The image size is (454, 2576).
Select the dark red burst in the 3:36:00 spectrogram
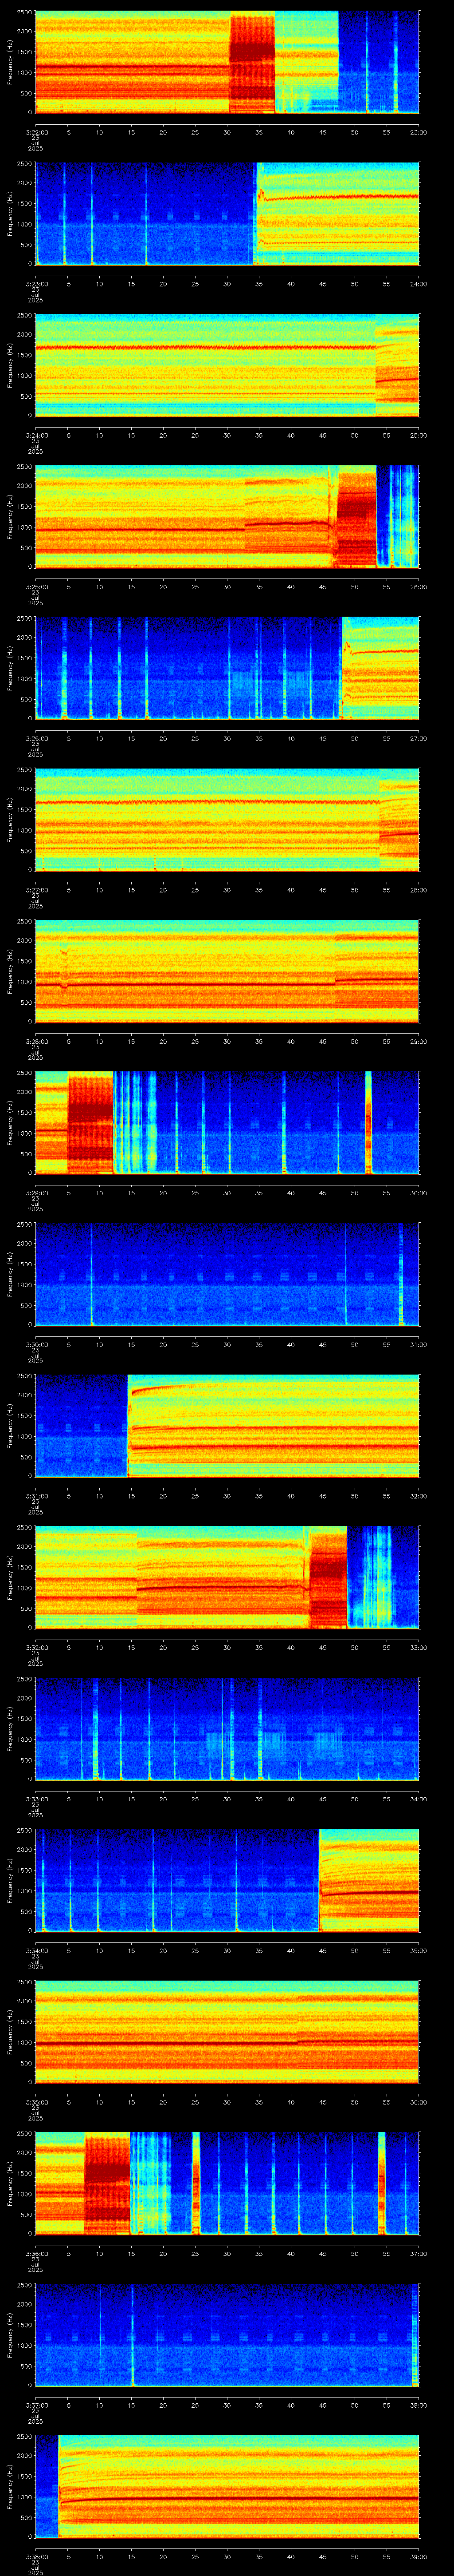tap(107, 2183)
